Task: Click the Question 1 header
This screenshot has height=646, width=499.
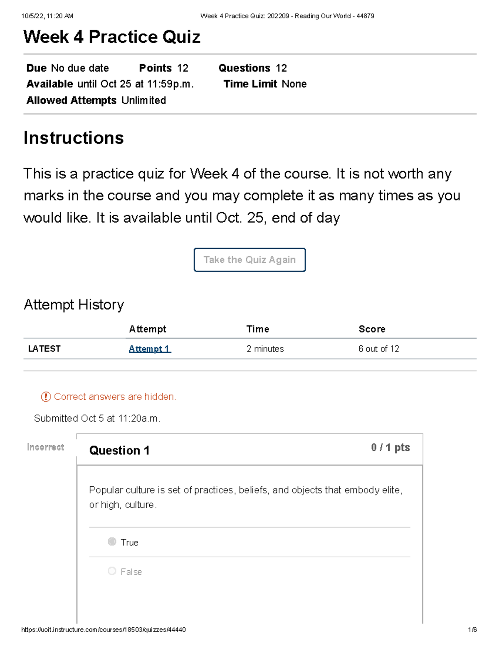Action: coord(120,450)
